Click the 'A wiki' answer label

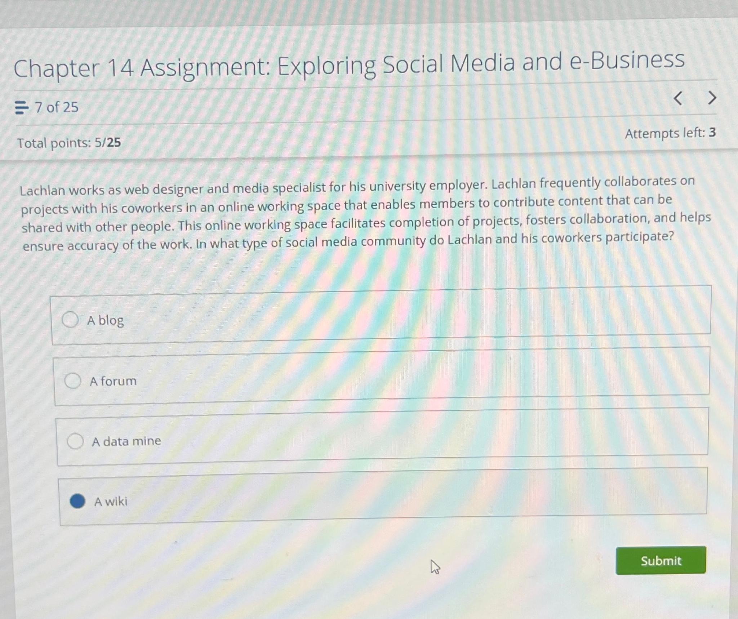pos(111,501)
